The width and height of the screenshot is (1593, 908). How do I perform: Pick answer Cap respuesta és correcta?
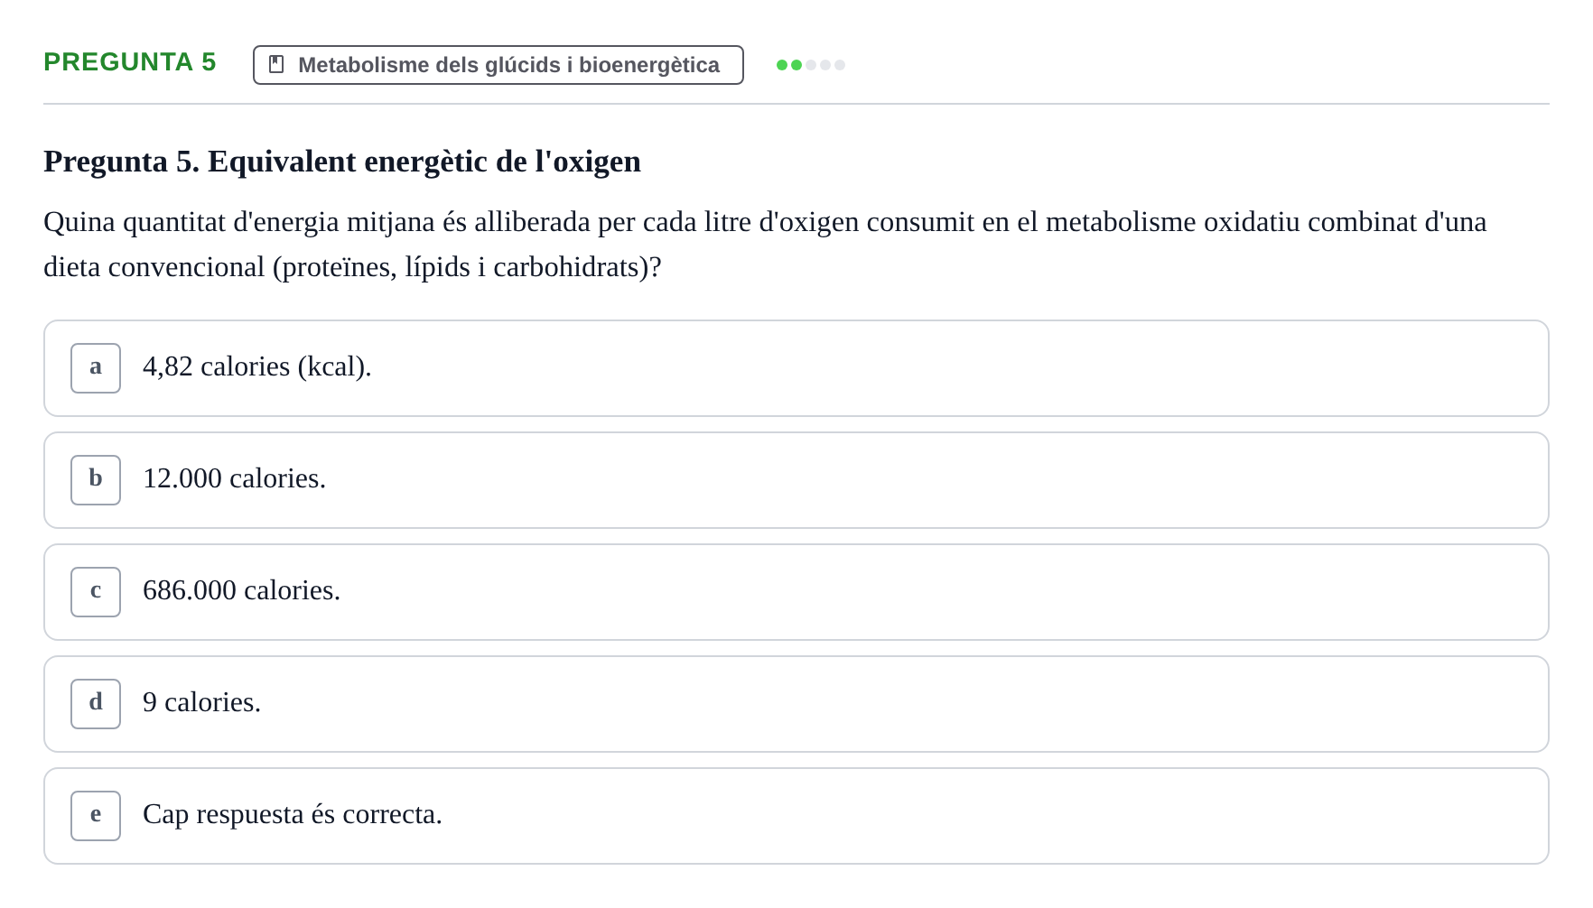pos(796,816)
